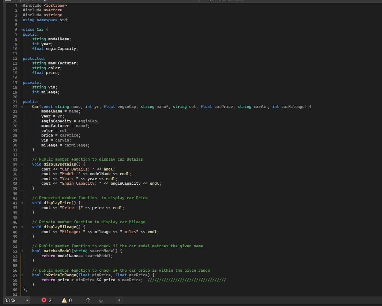Collapse the displayPrice function at line 42
382x306 pixels.
click(x=22, y=203)
